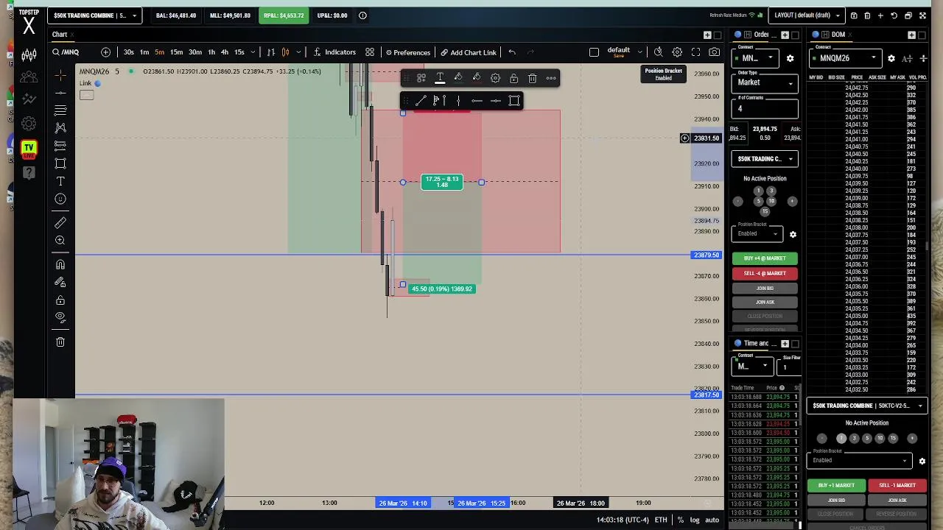This screenshot has height=530, width=943.
Task: Toggle log scale on chart
Action: (695, 520)
